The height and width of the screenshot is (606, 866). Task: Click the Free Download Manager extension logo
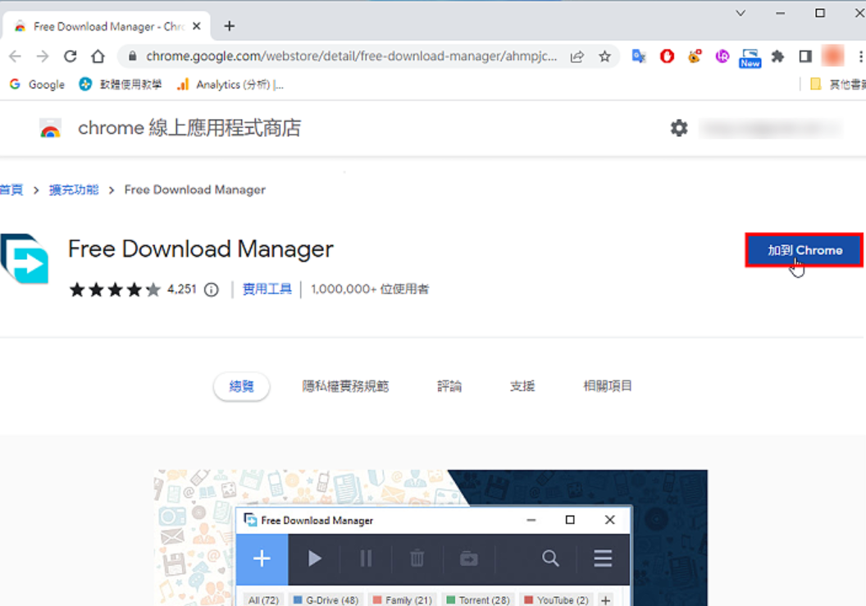tap(25, 258)
